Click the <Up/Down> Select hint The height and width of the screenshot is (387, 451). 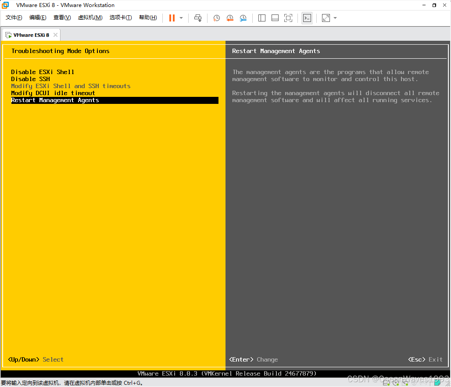[36, 359]
